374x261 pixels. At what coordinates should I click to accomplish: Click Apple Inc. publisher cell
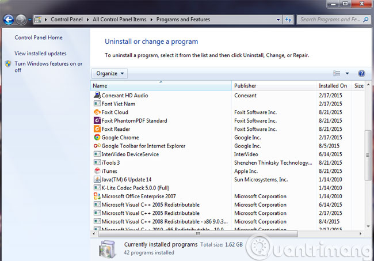click(246, 171)
